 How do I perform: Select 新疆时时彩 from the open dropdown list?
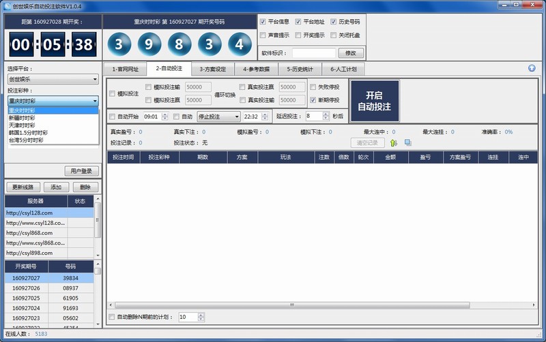pyautogui.click(x=22, y=117)
